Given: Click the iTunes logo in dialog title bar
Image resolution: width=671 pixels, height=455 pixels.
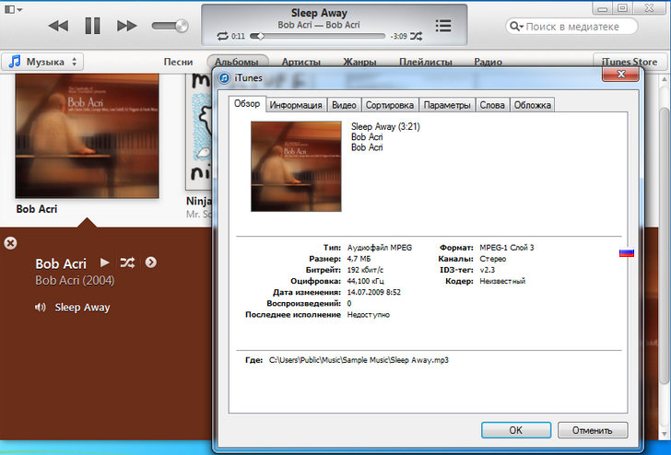Looking at the screenshot, I should click(224, 78).
